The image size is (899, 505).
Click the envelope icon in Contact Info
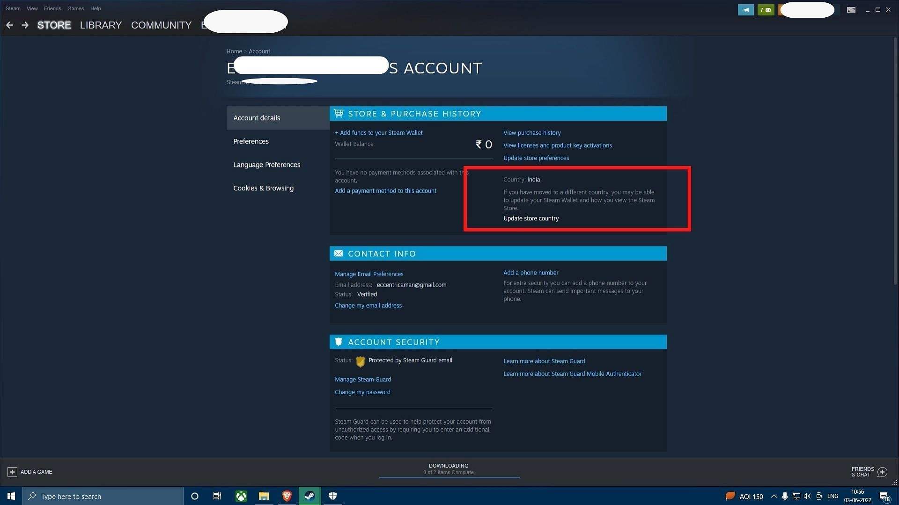coord(339,253)
